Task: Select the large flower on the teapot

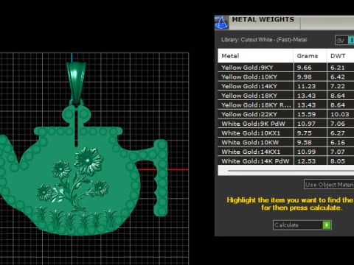Action: pos(88,160)
